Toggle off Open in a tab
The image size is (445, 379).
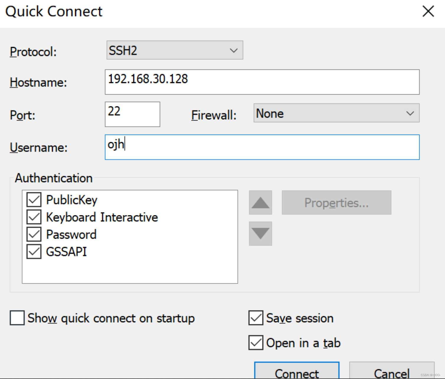[255, 343]
